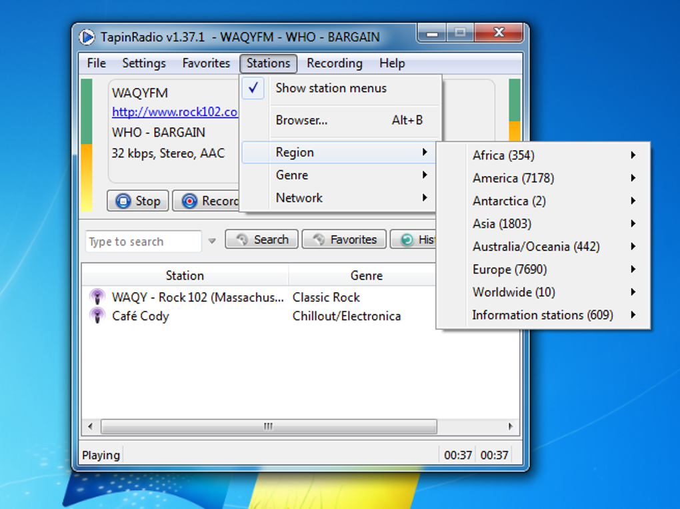Close the TapinRadio window
The width and height of the screenshot is (680, 509).
(499, 33)
